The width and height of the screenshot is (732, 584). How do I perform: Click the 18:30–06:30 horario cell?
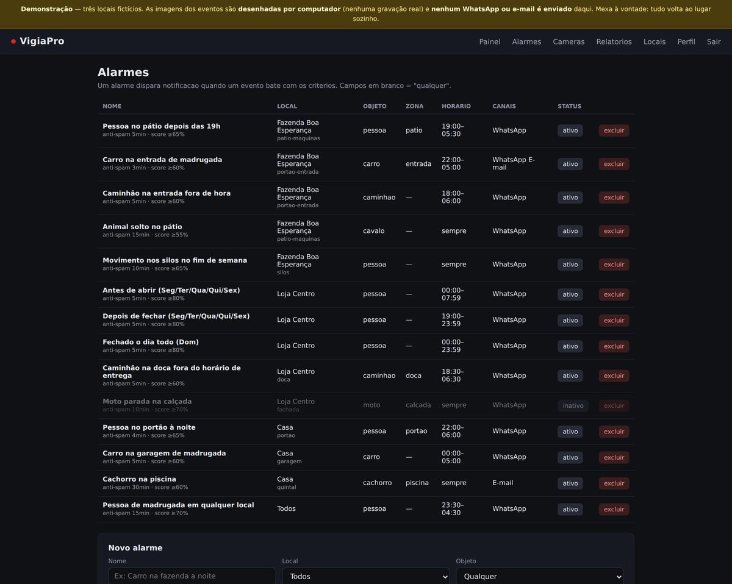[453, 376]
